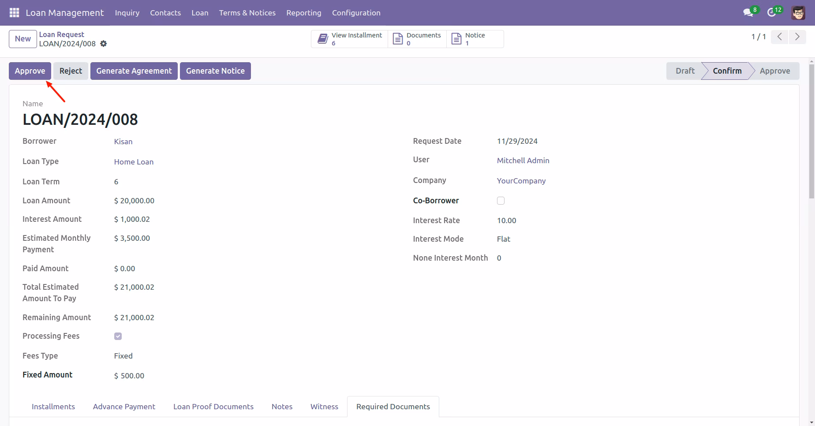Click the Notice document icon

click(x=456, y=39)
